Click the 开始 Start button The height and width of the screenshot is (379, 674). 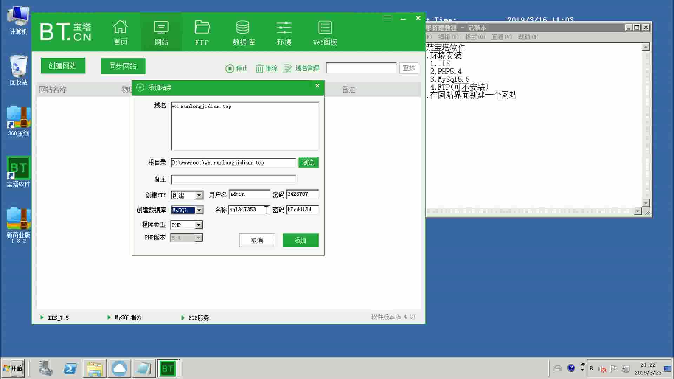coord(13,368)
